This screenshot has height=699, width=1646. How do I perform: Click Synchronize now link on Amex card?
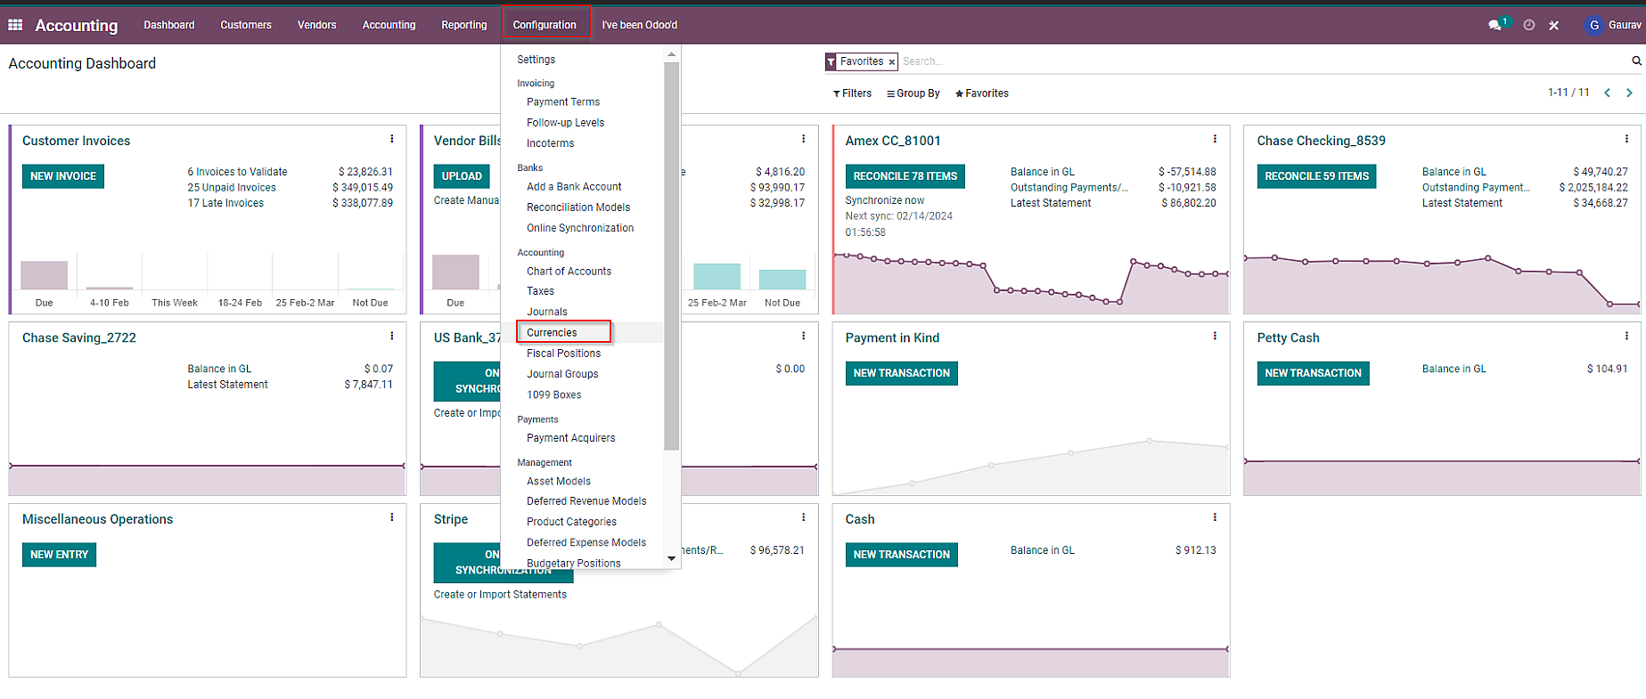click(x=885, y=200)
